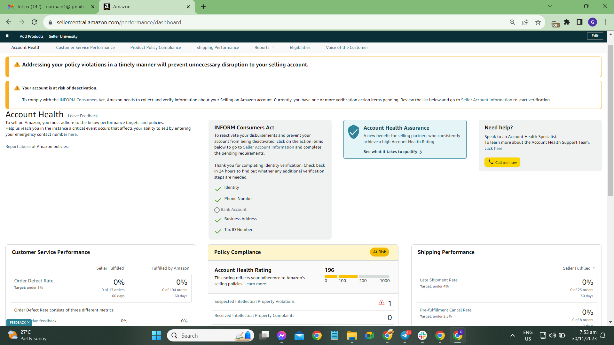The width and height of the screenshot is (614, 345).
Task: Open a new browser tab
Action: [x=203, y=7]
